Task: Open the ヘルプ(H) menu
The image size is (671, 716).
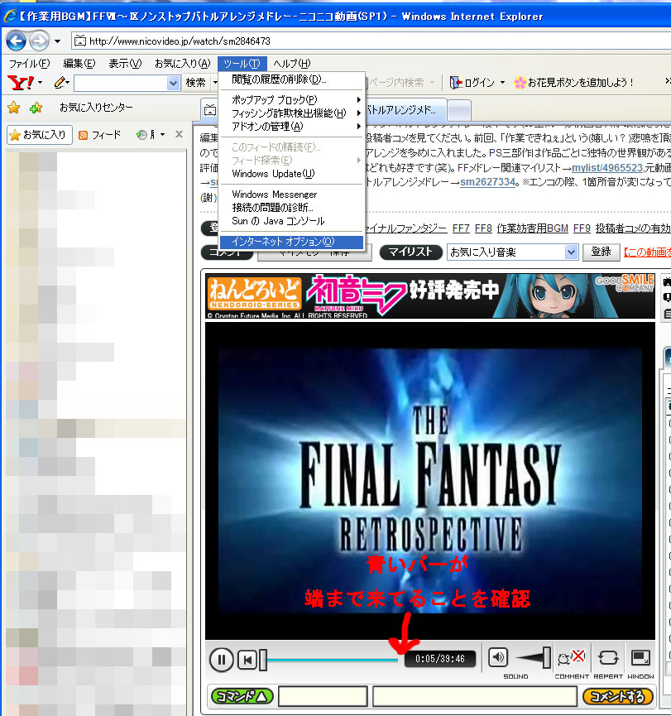Action: [291, 64]
